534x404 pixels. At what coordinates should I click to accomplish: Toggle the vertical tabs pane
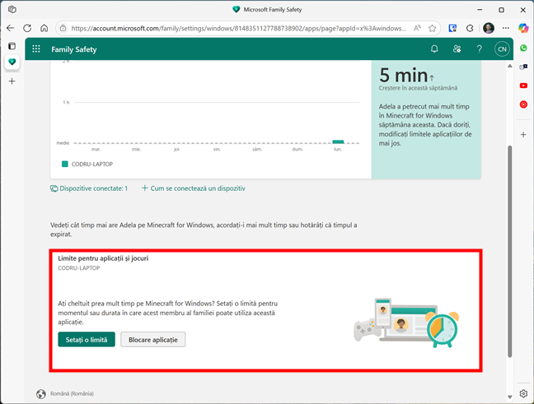[x=12, y=45]
